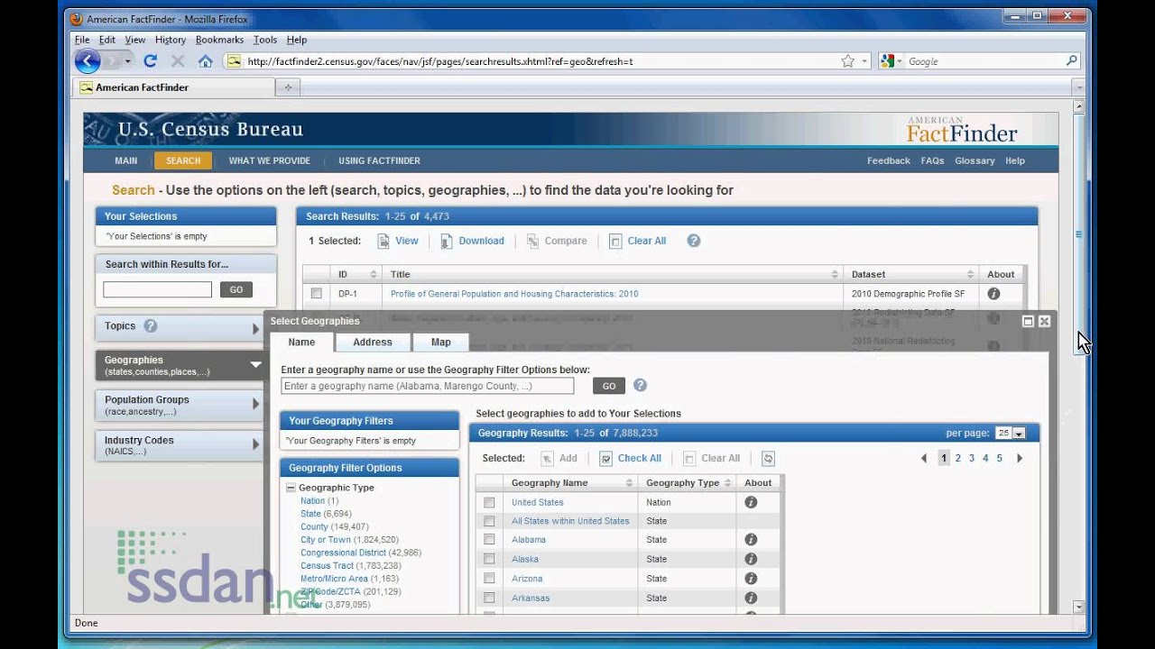Viewport: 1155px width, 649px height.
Task: Expand the Topics panel
Action: [180, 327]
